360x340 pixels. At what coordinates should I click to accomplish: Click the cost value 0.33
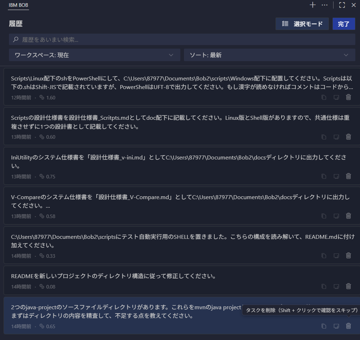tap(51, 256)
